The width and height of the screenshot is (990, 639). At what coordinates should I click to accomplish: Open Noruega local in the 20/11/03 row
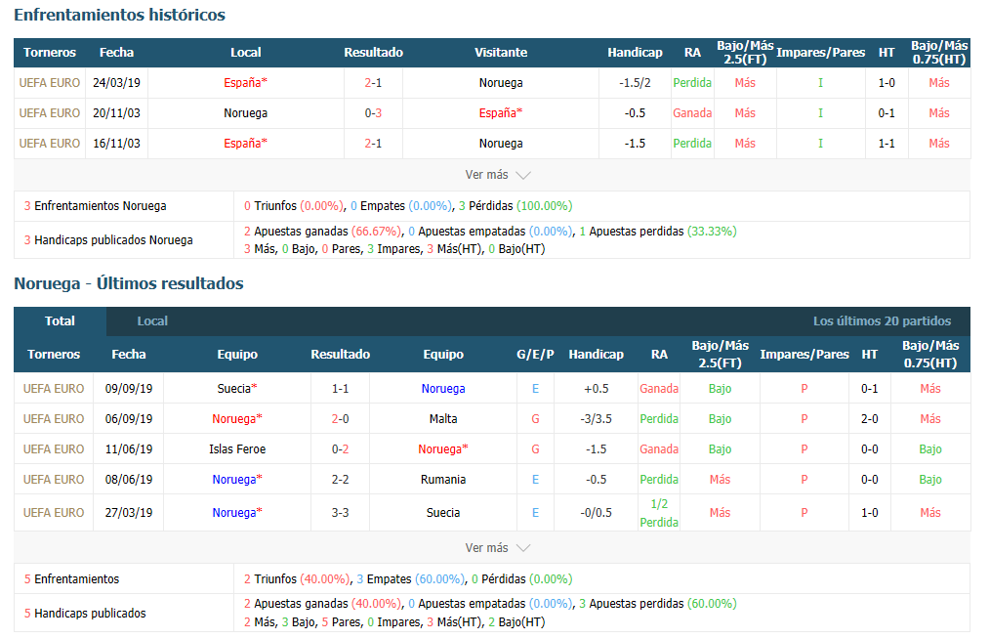pos(246,113)
